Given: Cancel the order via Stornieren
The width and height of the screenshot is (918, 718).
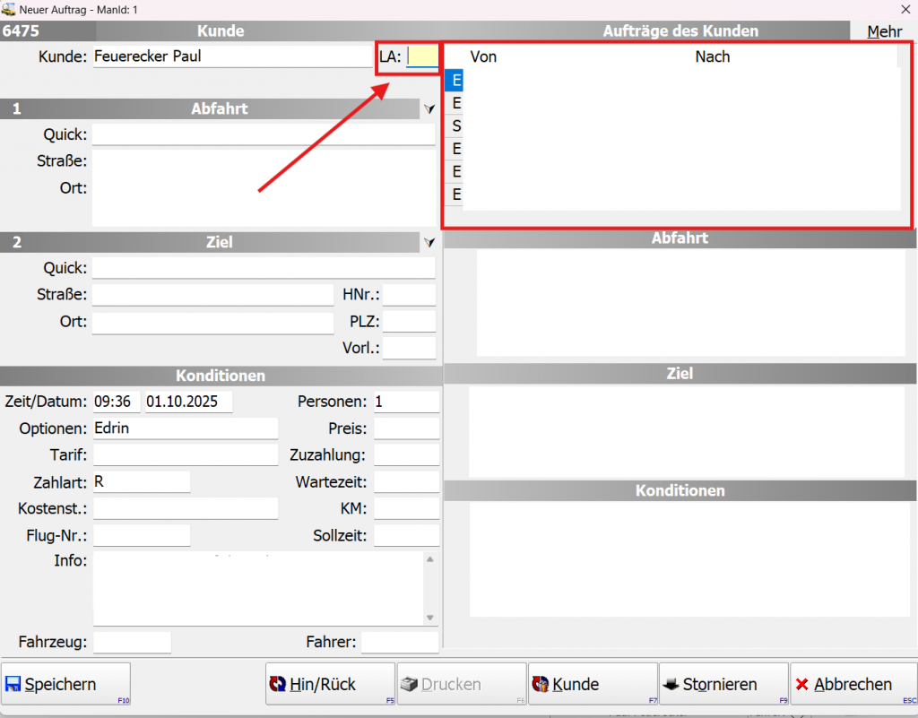Looking at the screenshot, I should coord(723,685).
